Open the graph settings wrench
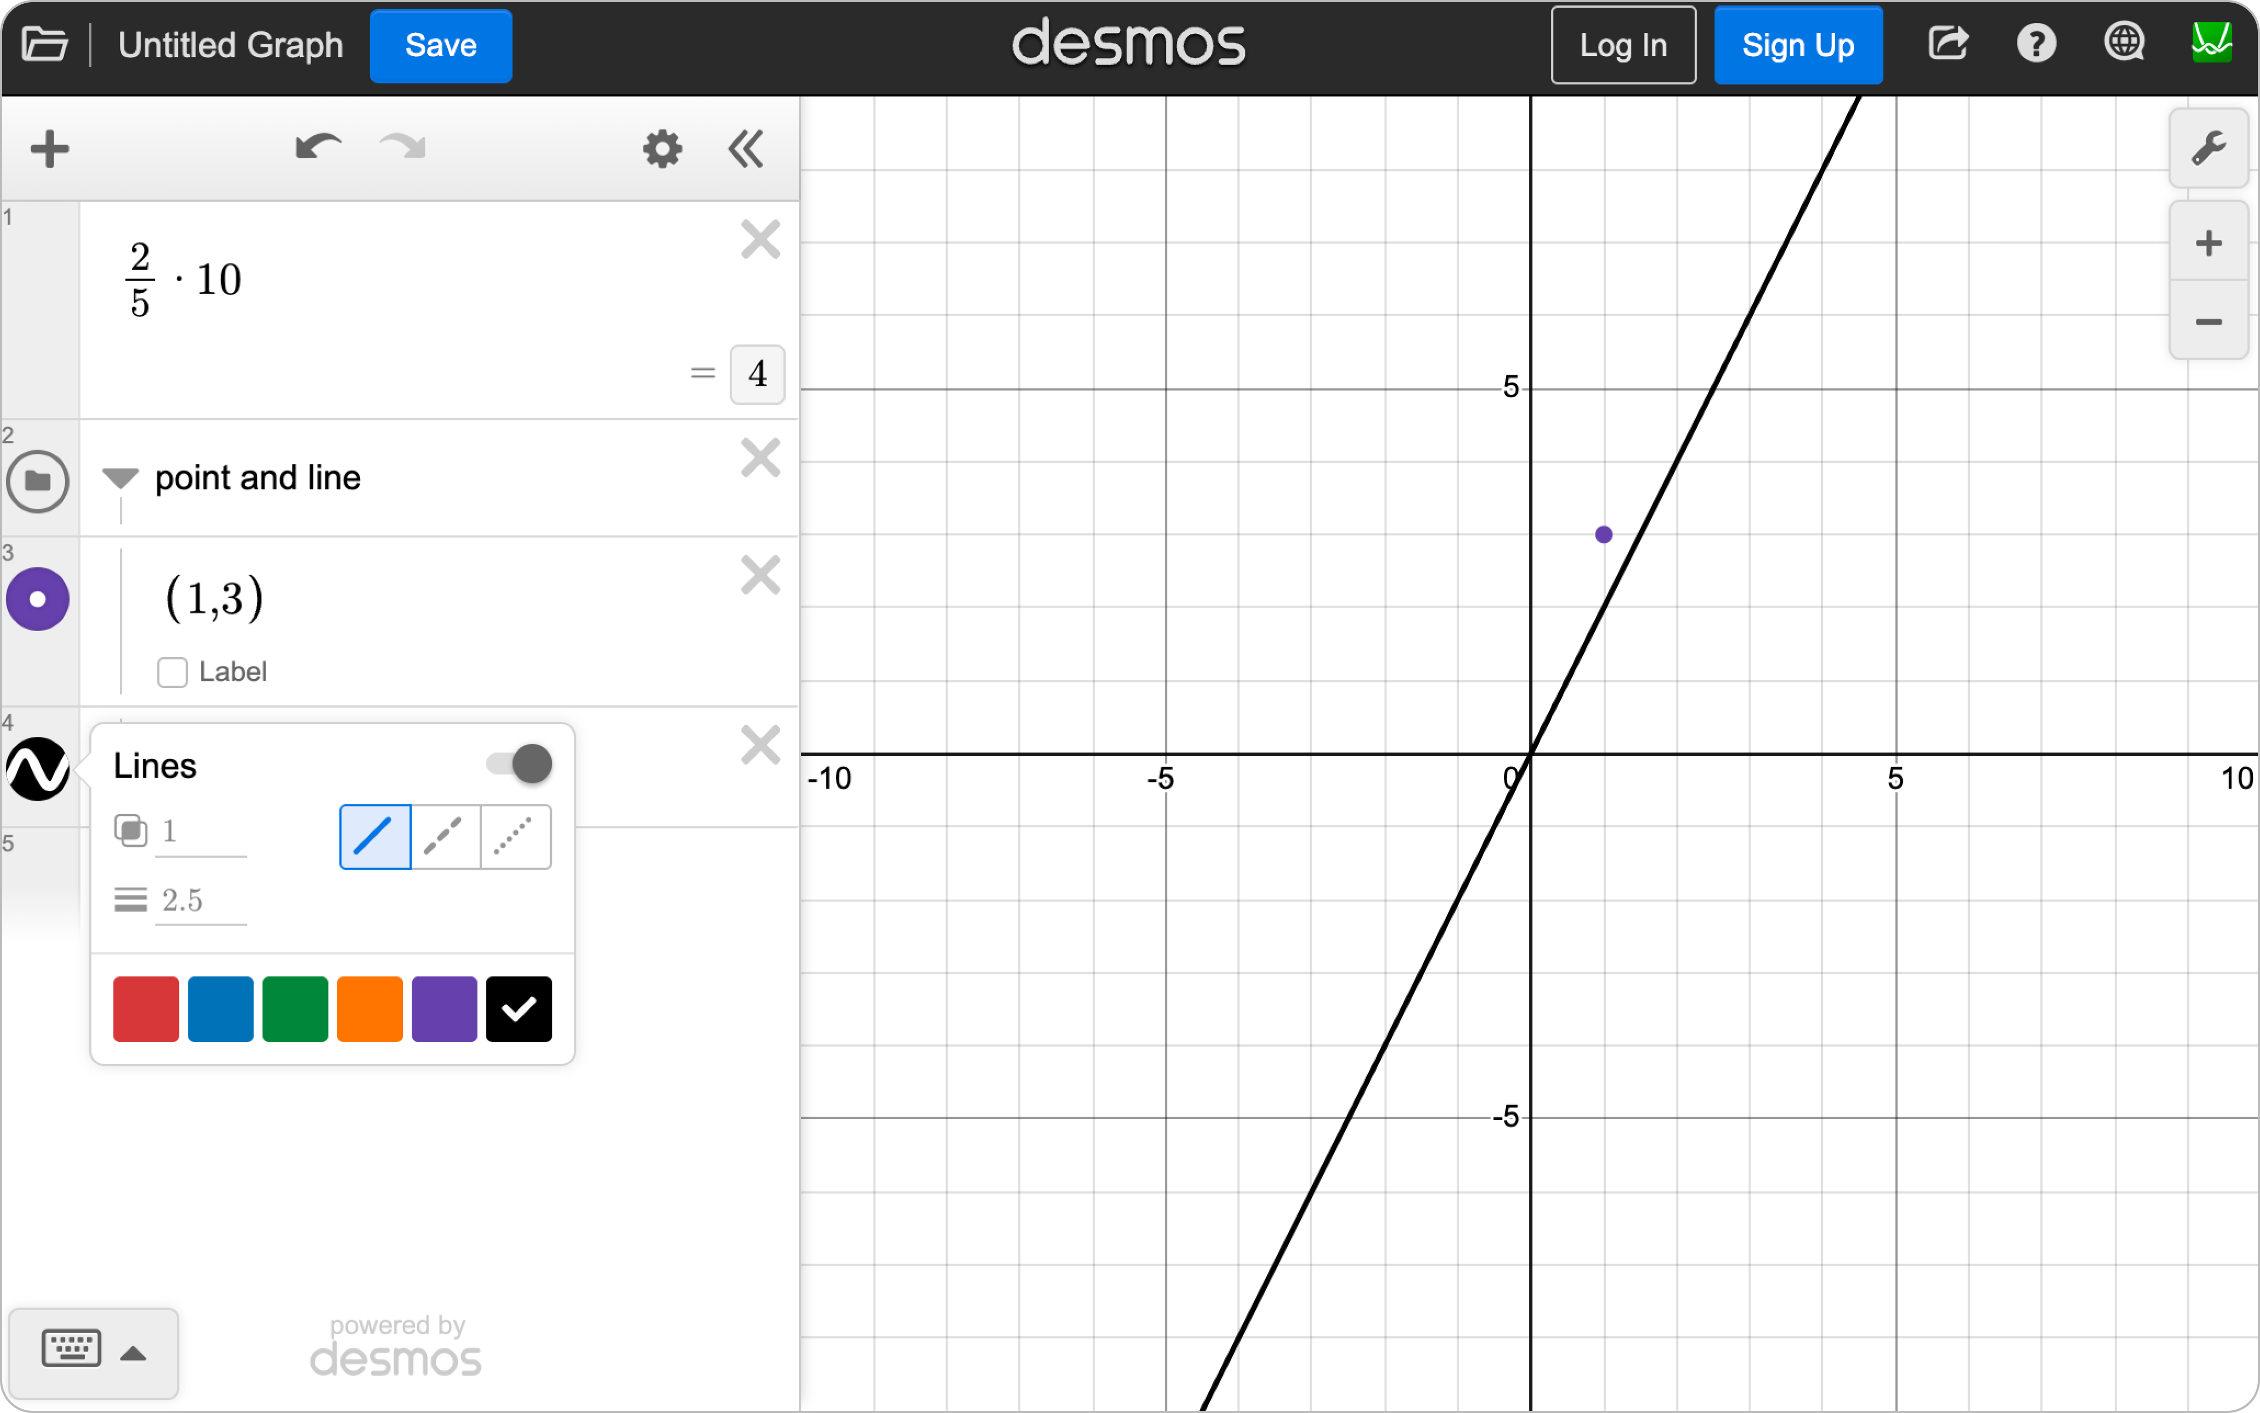2260x1413 pixels. 2209,148
